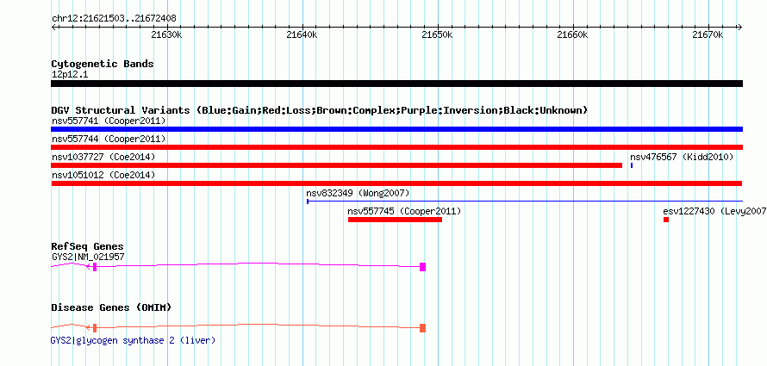
Task: Click the red nsv557745 variant bar
Action: pos(395,220)
